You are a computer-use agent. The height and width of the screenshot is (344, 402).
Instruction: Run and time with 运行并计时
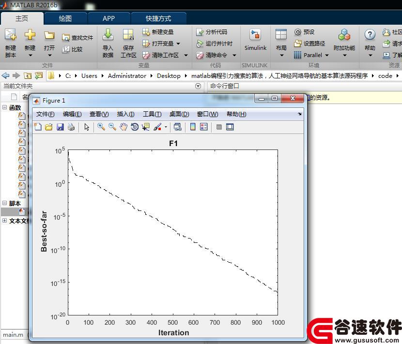tap(215, 44)
